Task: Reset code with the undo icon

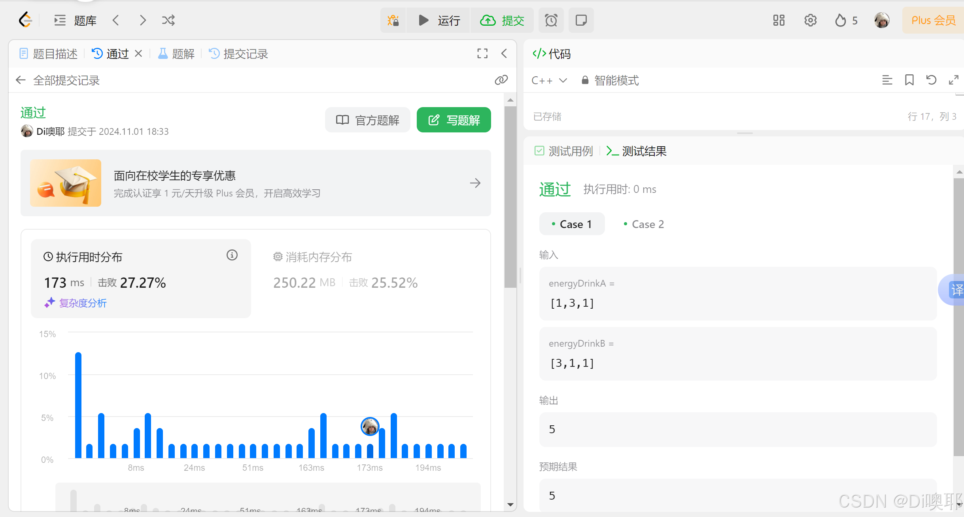Action: tap(931, 80)
